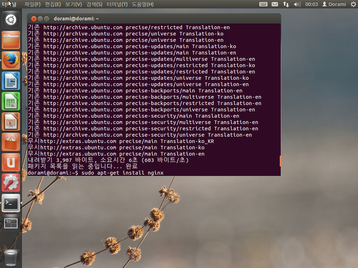Click the precise-updates/restricted Translation-ko line
This screenshot has width=358, height=268.
[x=141, y=65]
